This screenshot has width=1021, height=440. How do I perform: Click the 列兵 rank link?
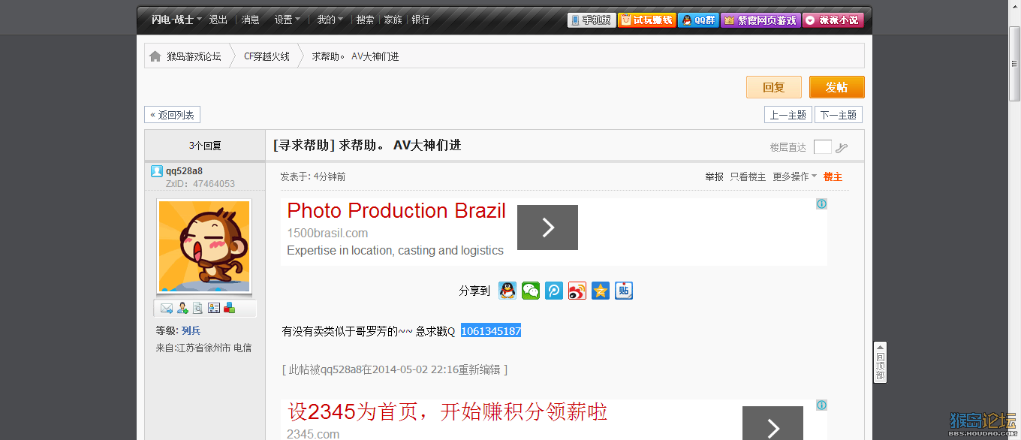pos(191,330)
